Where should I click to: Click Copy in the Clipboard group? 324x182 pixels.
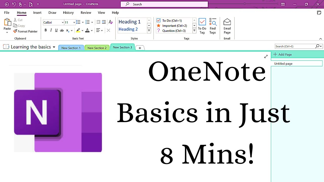19,26
